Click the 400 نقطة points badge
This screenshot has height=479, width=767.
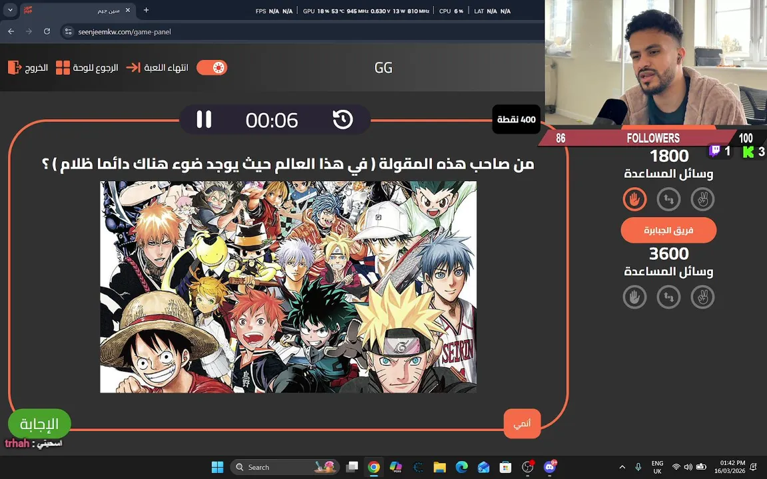pyautogui.click(x=516, y=119)
